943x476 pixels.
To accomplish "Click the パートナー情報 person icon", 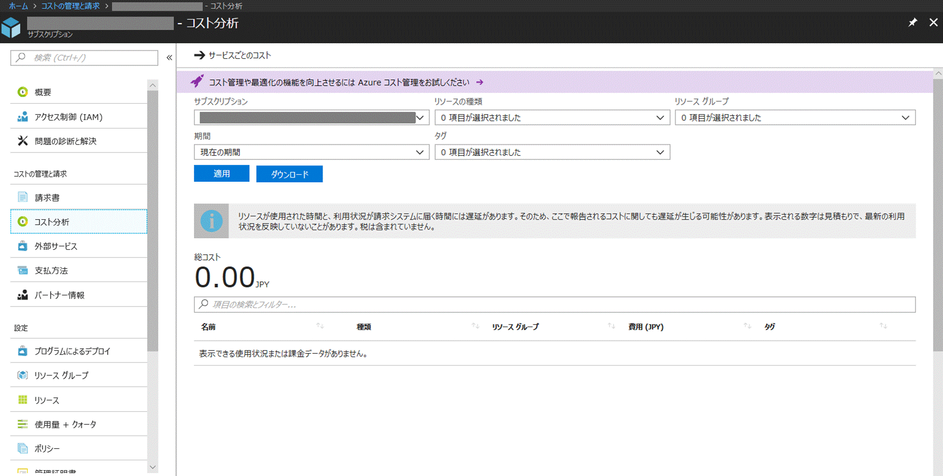I will point(23,295).
